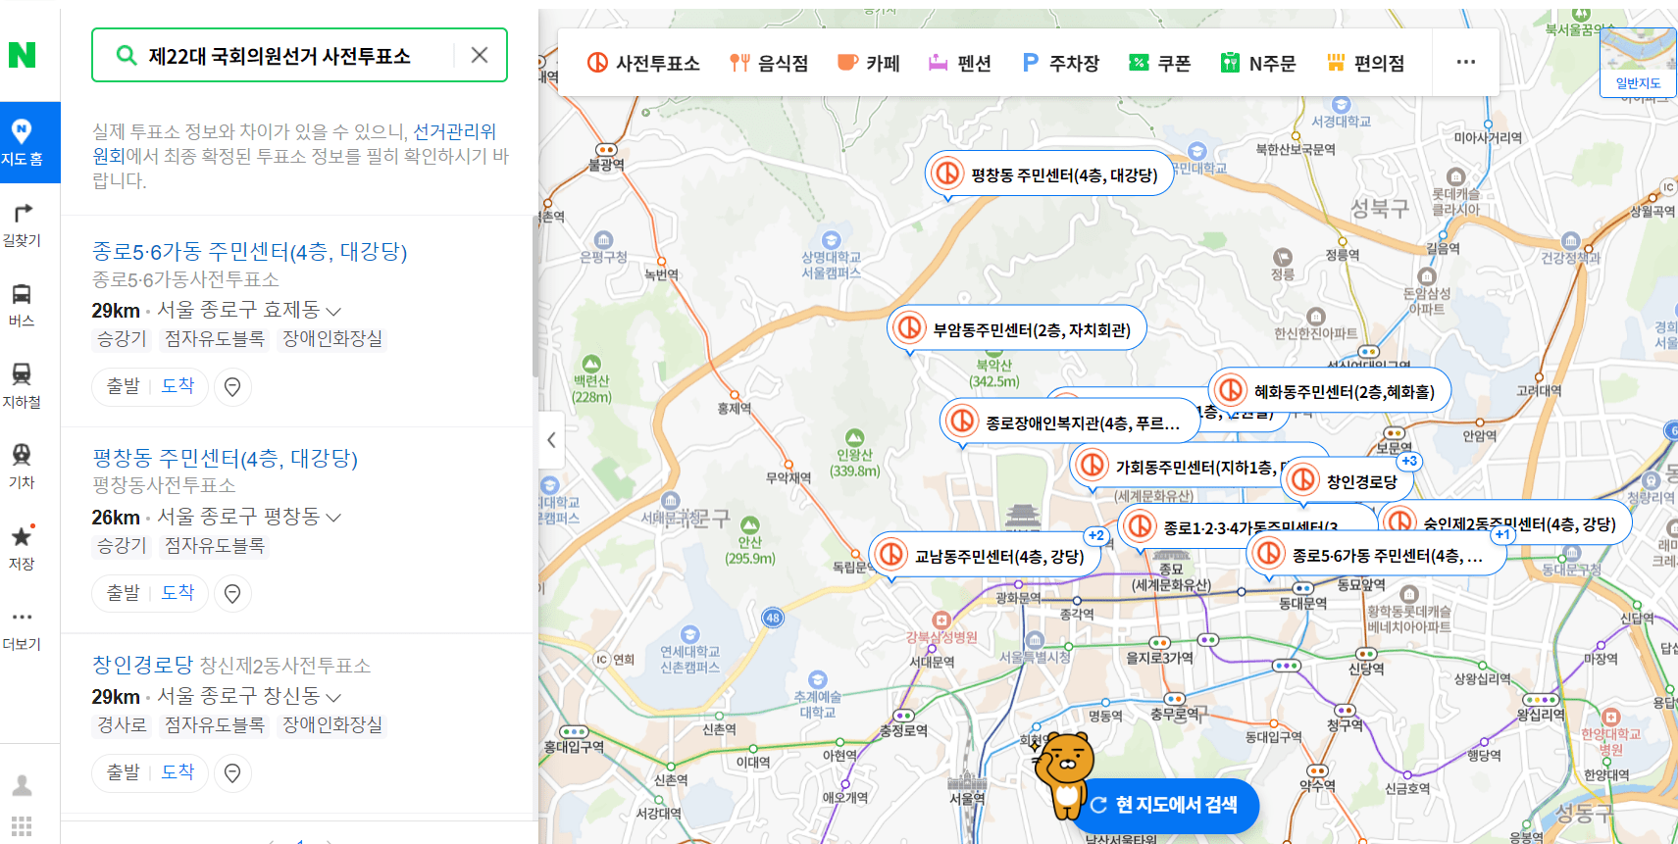Screen dimensions: 1678x844
Task: Click the 종로5·6가동 주민센터 map marker
Action: click(x=1377, y=555)
